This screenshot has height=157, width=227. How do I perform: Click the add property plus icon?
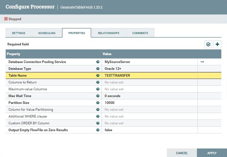click(x=217, y=44)
